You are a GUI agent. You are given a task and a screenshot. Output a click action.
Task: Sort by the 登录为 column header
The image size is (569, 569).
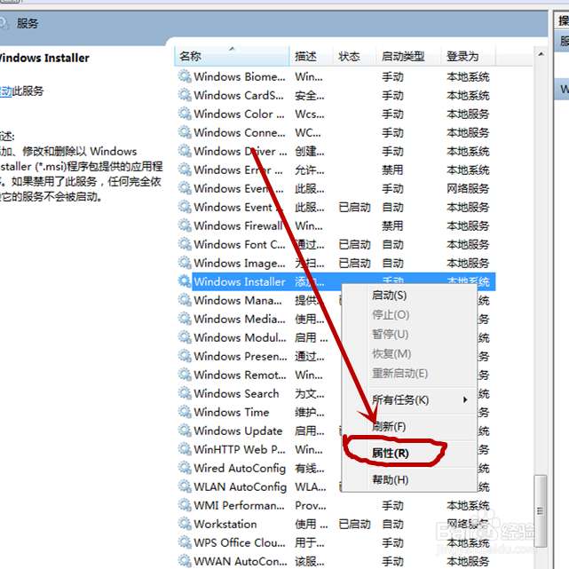468,56
